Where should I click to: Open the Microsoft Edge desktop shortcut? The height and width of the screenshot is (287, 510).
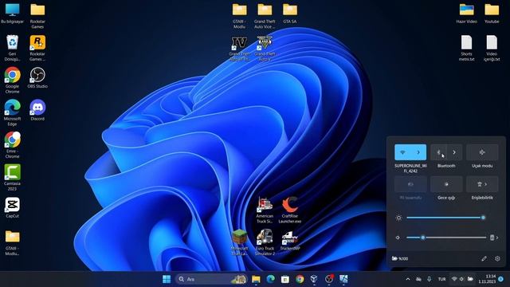[13, 113]
